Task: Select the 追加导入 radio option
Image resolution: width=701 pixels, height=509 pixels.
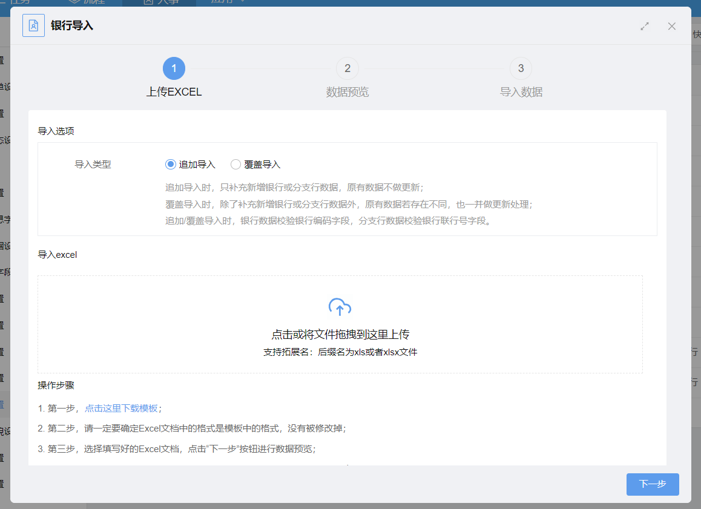Action: click(x=170, y=165)
